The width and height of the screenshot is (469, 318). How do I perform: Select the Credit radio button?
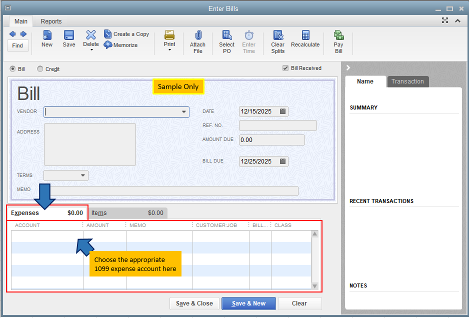pyautogui.click(x=40, y=69)
